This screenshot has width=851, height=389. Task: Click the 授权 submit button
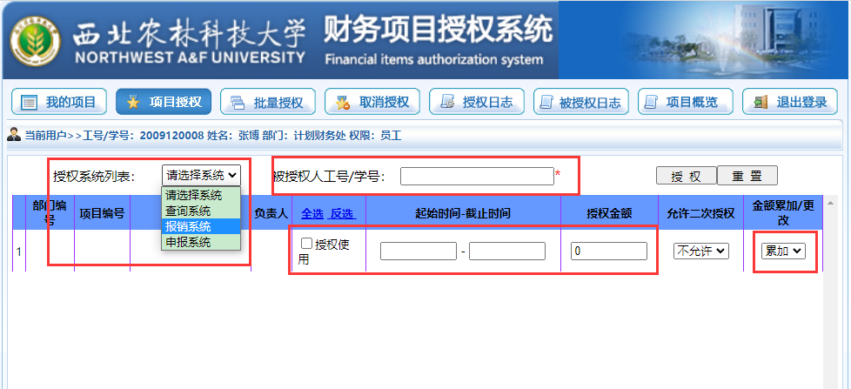686,176
